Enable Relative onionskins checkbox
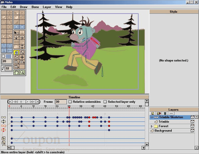Screen dimensions: 199x154 [x=70, y=102]
